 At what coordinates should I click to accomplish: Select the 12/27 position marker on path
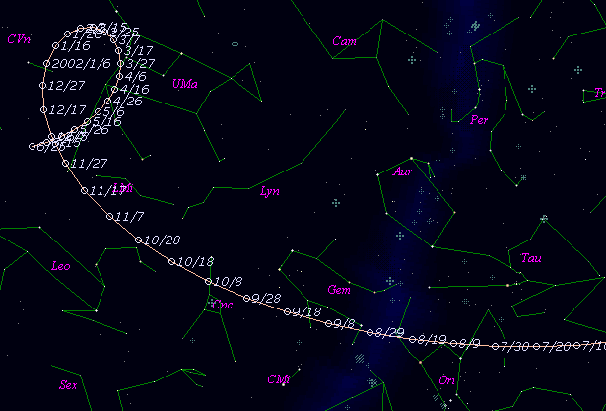[44, 86]
